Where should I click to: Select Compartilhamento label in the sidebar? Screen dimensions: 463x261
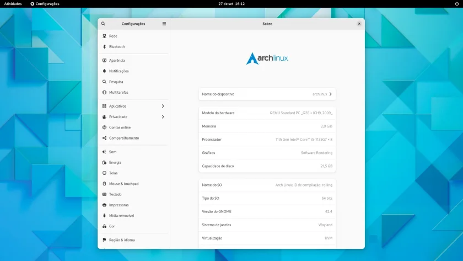point(124,138)
